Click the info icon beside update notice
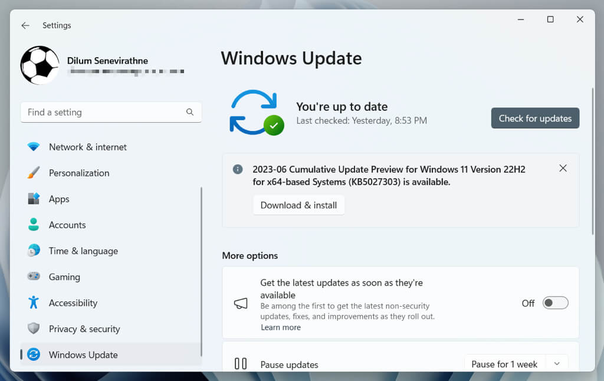This screenshot has width=604, height=381. pyautogui.click(x=238, y=169)
